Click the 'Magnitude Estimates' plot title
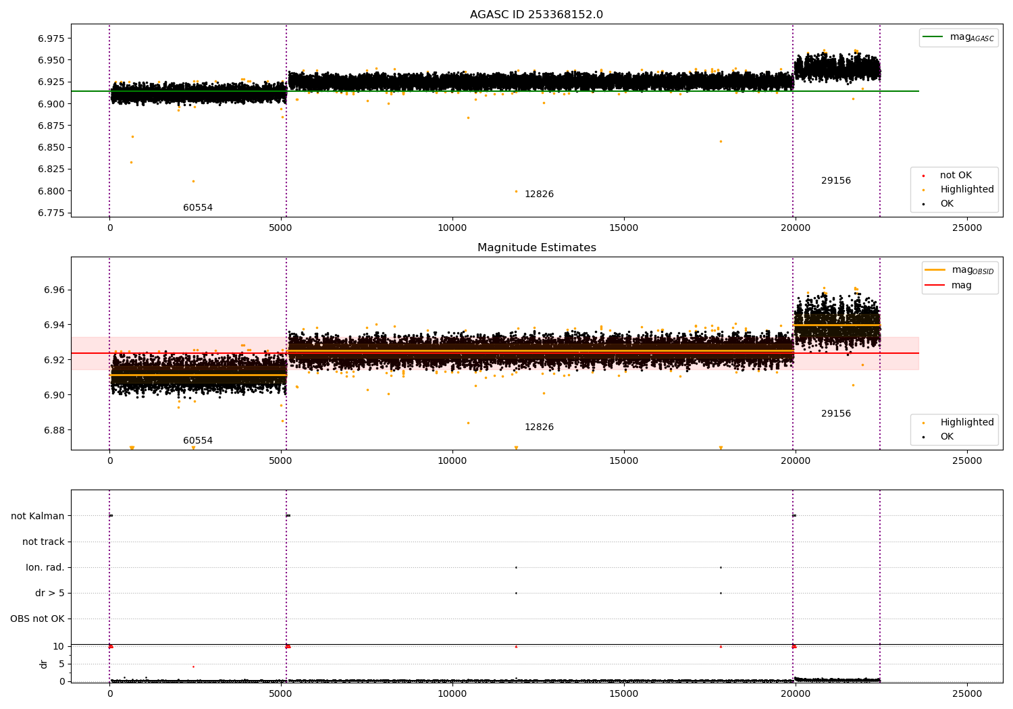The image size is (1013, 709). coord(536,248)
